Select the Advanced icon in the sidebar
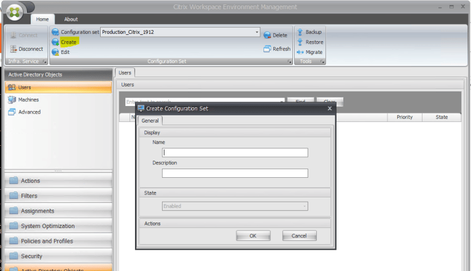The height and width of the screenshot is (271, 471). pyautogui.click(x=12, y=112)
